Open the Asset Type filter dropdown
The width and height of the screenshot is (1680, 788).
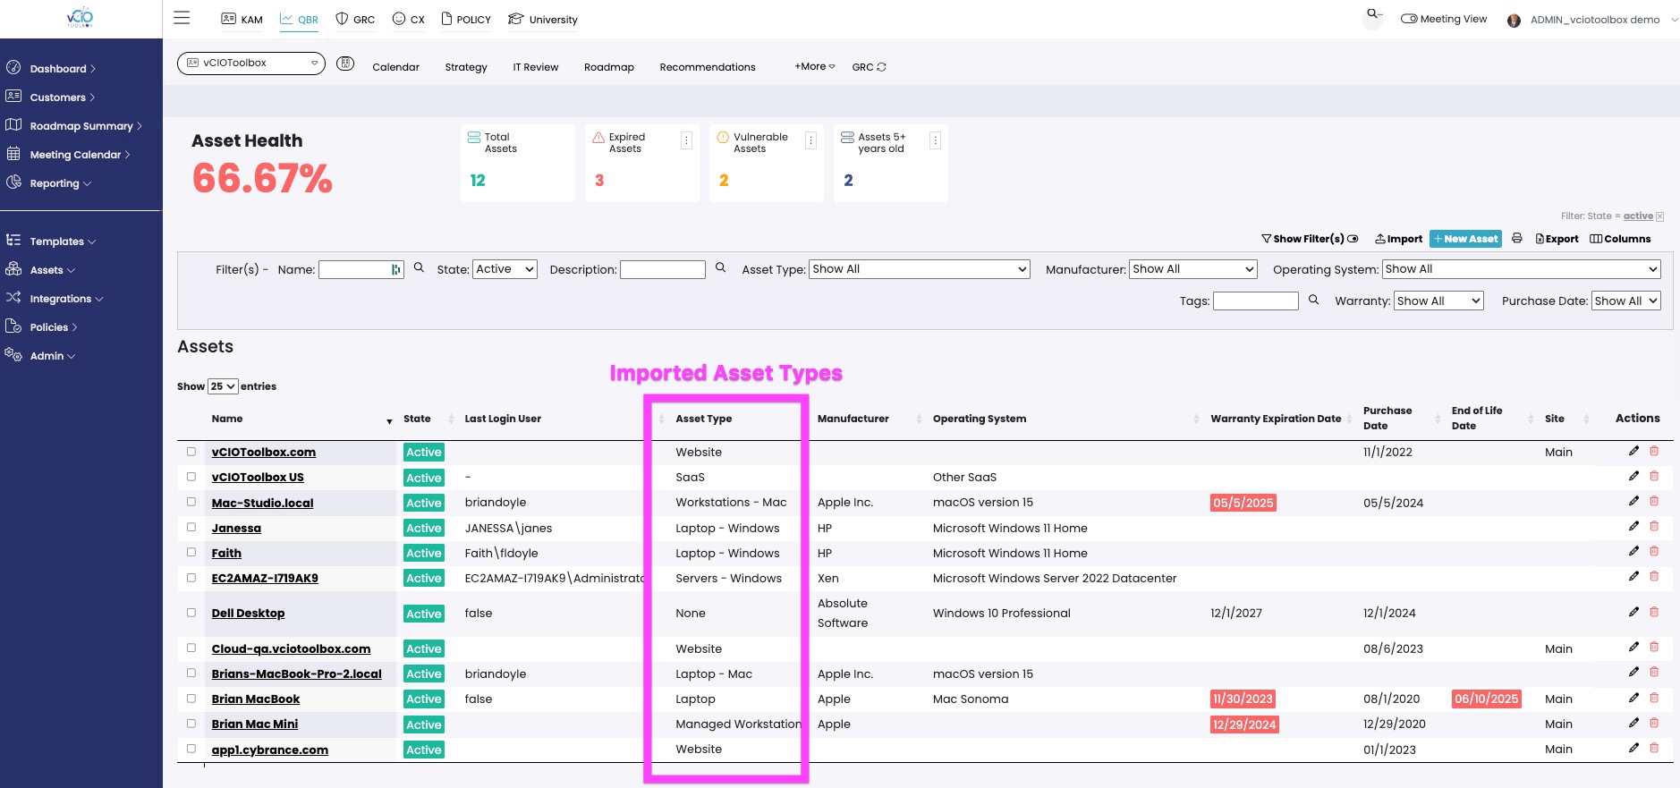[x=920, y=269]
